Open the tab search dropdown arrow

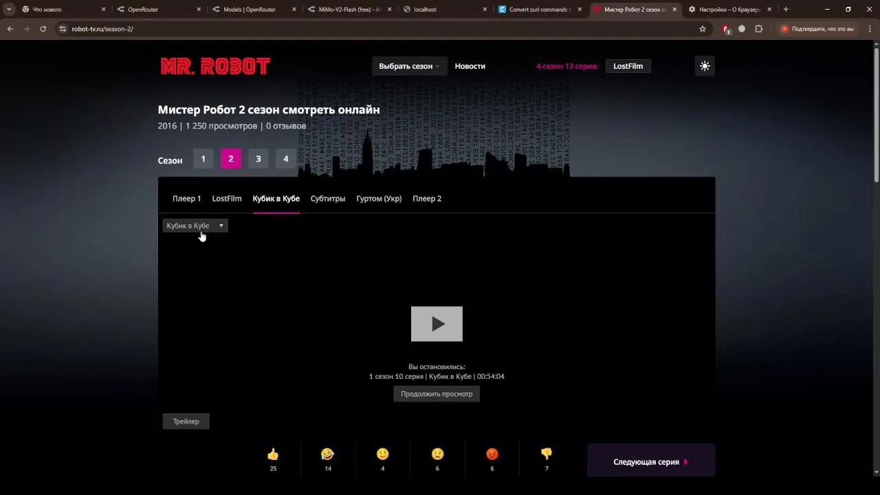tap(9, 10)
